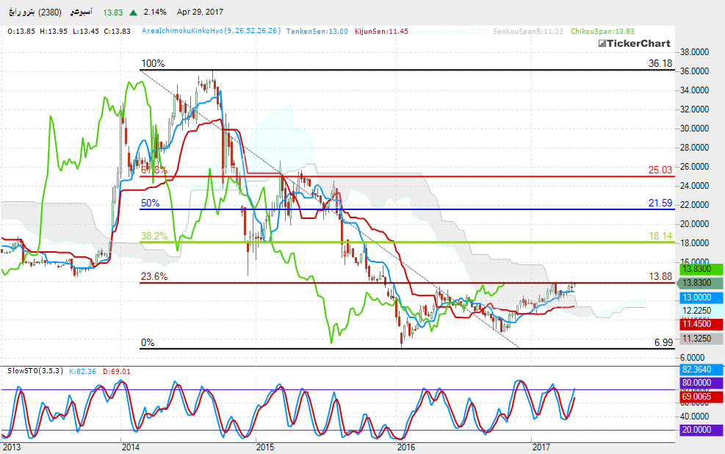Click the KijunSen:11.45 legend label

(x=382, y=32)
